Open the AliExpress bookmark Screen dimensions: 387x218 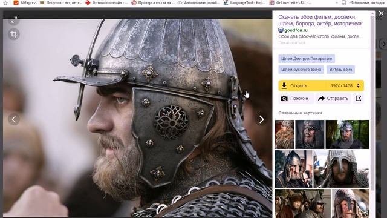coord(25,2)
